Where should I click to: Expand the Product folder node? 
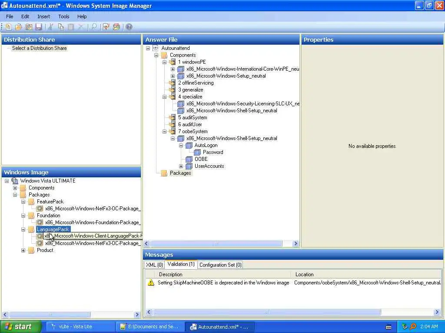tap(23, 250)
